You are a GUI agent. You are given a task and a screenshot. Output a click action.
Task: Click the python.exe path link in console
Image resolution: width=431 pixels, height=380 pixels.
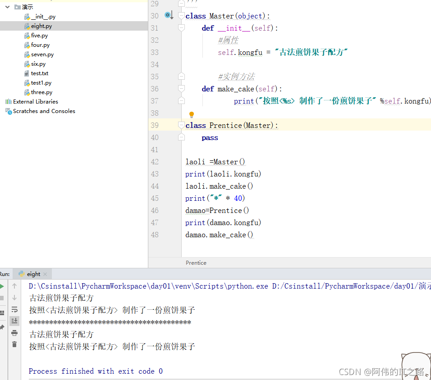coord(148,286)
